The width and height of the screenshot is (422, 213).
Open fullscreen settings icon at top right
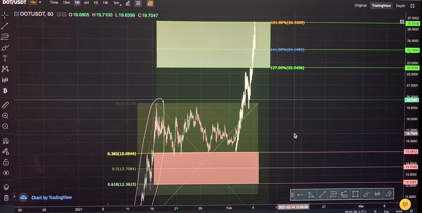[412, 6]
